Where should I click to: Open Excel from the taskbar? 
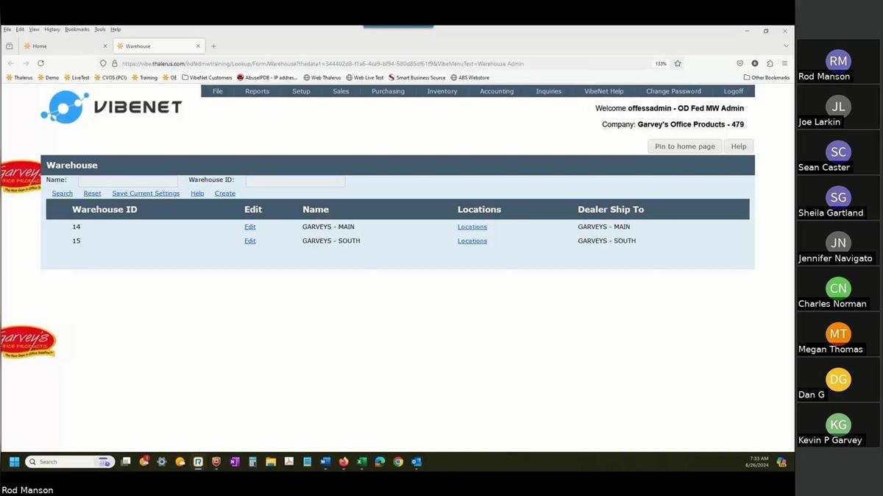pos(361,461)
